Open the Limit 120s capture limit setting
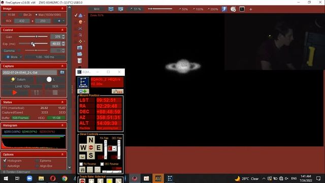Viewport: 325px width, 183px height. [x=22, y=86]
